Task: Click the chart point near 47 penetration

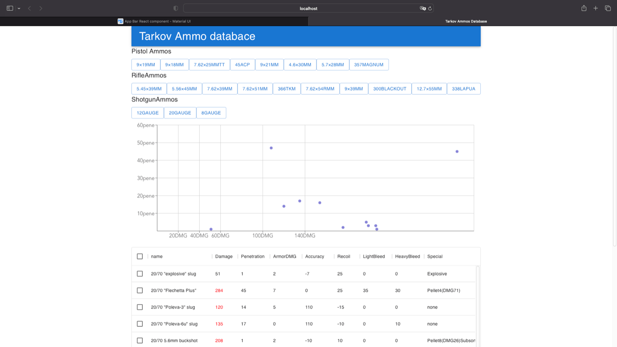Action: point(271,148)
